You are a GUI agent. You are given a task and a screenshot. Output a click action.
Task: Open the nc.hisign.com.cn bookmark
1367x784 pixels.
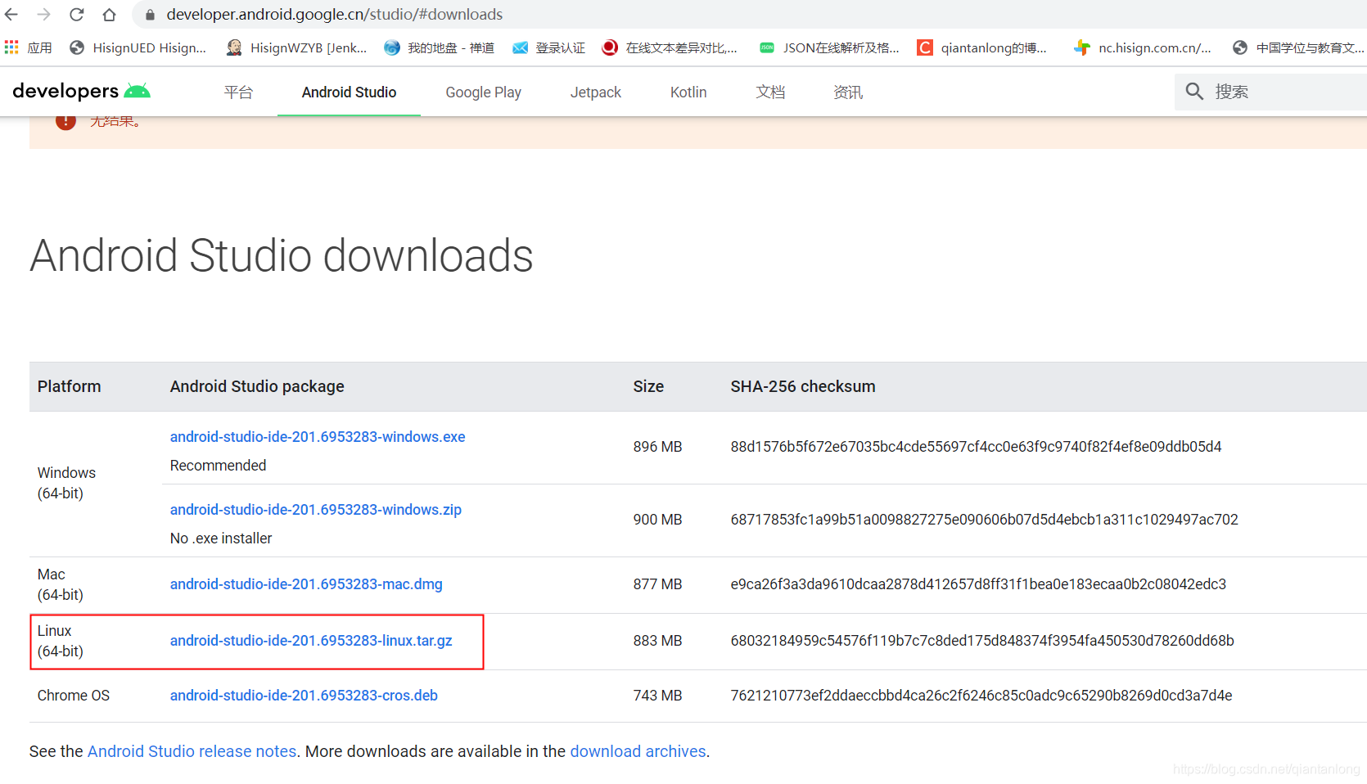tap(1144, 47)
